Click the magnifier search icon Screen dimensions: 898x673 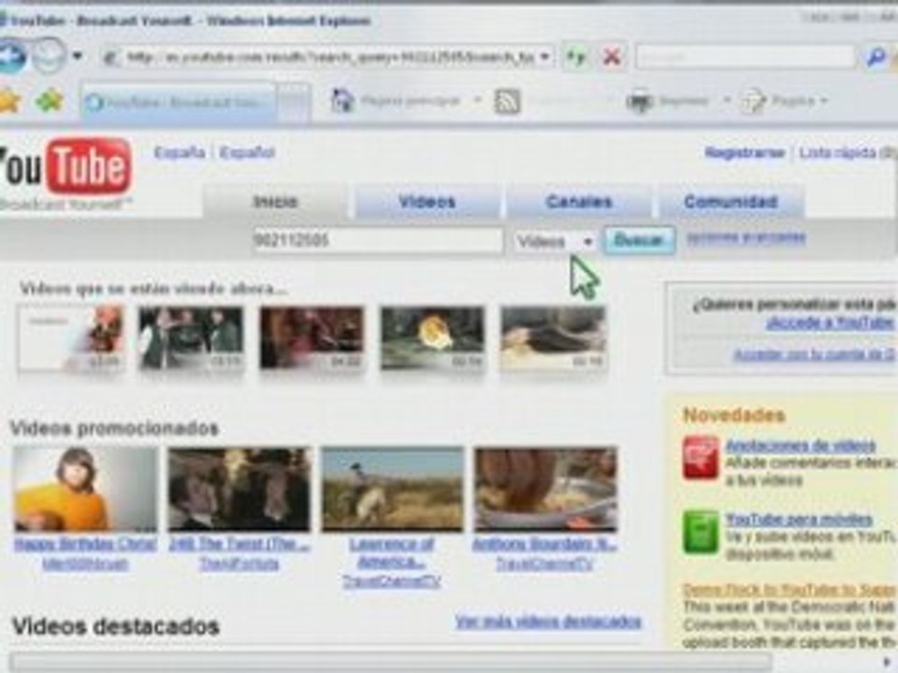[x=876, y=57]
